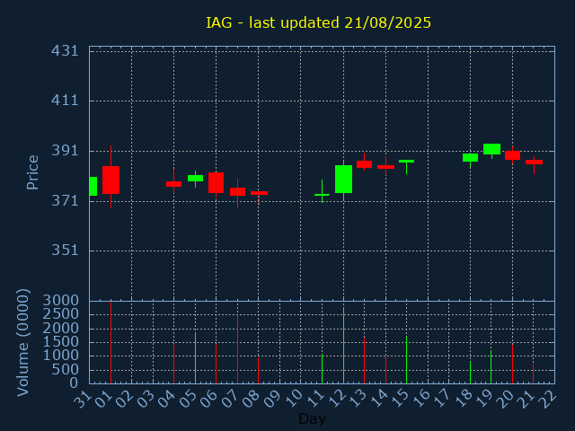Click the green candlestick for day 19

491,149
